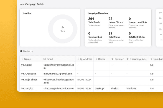This screenshot has width=163, height=108.
Task: Click the text-type icon beside Browser header
Action: (112, 59)
